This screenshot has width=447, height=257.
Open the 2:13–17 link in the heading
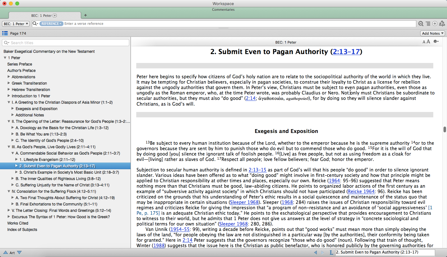[x=346, y=52]
